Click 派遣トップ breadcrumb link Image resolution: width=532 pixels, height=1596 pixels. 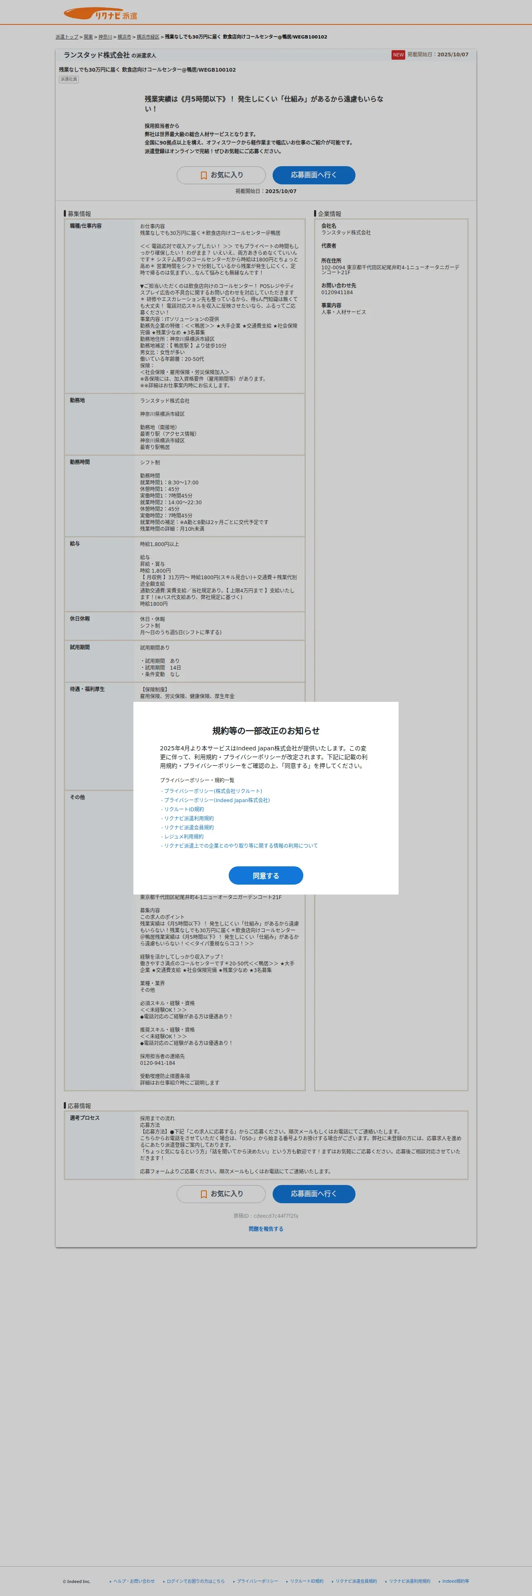coord(67,37)
